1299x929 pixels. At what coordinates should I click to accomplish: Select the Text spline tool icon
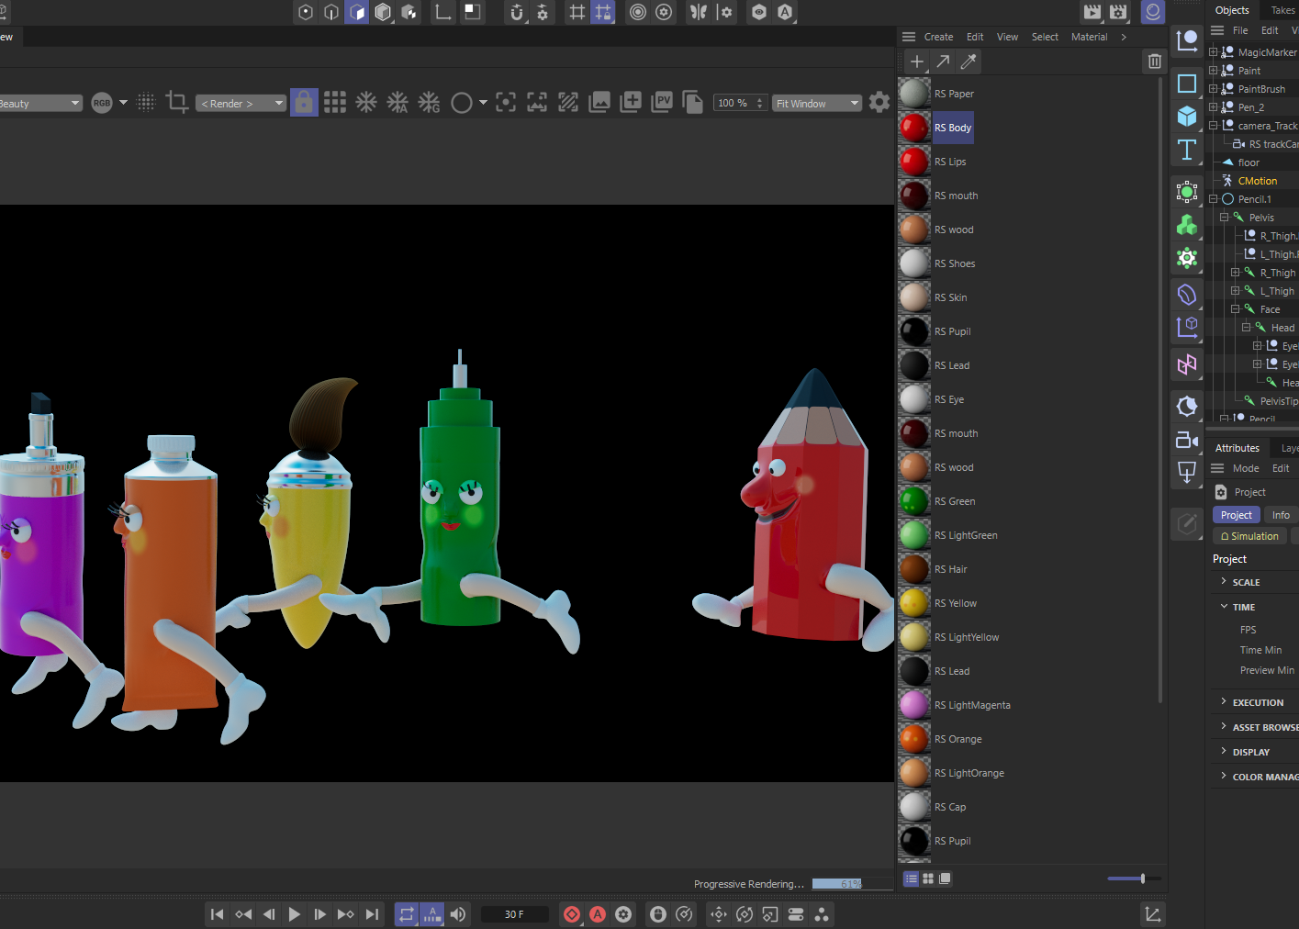coord(1186,150)
